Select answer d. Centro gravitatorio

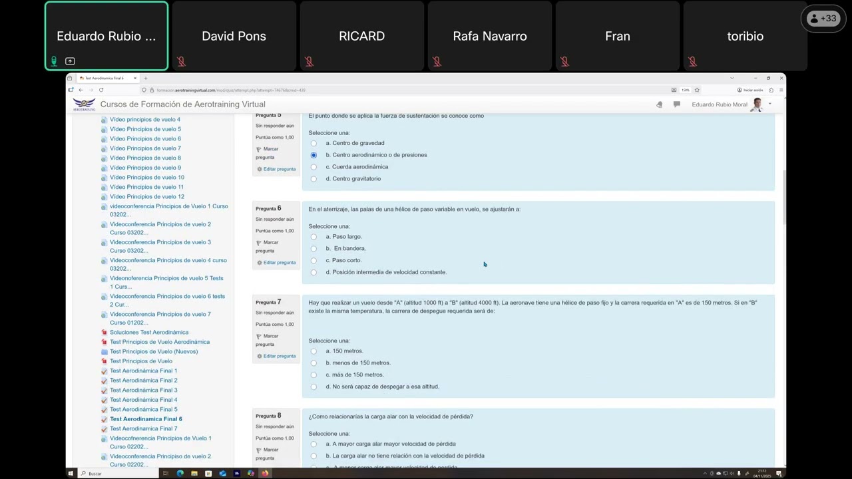(314, 179)
